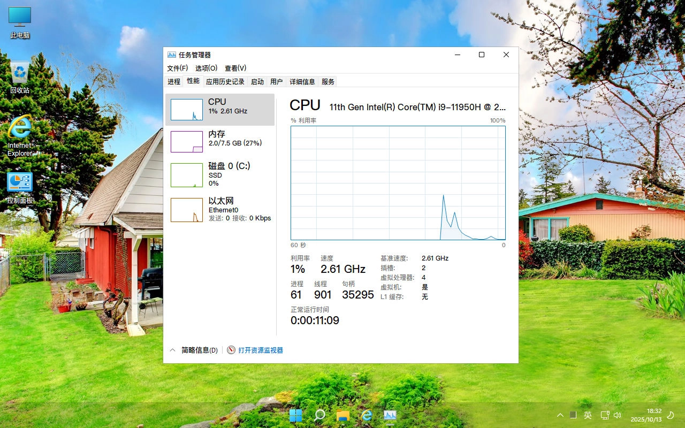Image resolution: width=685 pixels, height=428 pixels.
Task: Launch Internet Explorer from the taskbar
Action: point(366,415)
